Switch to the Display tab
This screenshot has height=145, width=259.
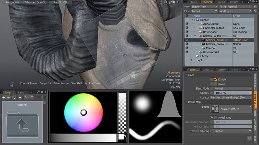pyautogui.click(x=221, y=70)
